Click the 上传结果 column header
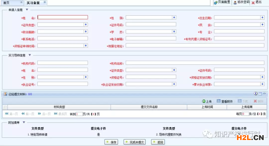This screenshot has width=269, height=146. click(x=247, y=107)
